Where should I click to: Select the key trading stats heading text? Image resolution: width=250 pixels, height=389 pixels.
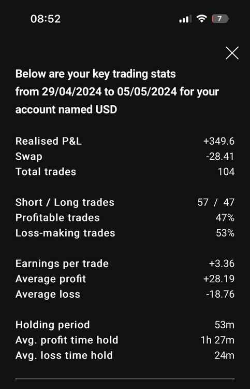(x=117, y=91)
